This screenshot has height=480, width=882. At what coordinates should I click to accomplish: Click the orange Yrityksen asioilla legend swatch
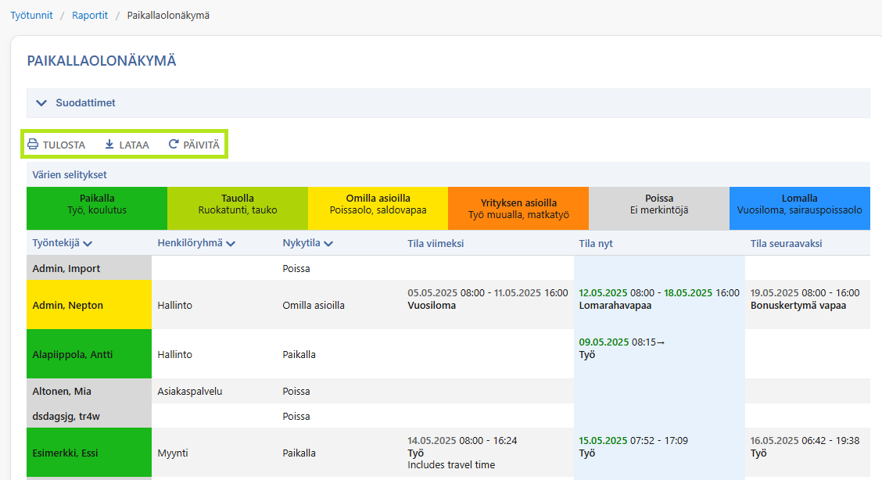[518, 209]
